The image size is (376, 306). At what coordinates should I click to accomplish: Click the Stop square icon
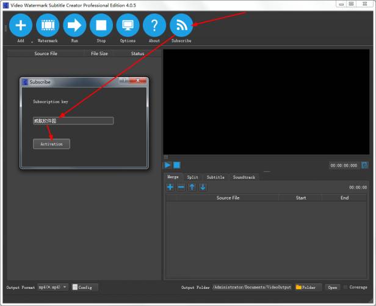[101, 25]
